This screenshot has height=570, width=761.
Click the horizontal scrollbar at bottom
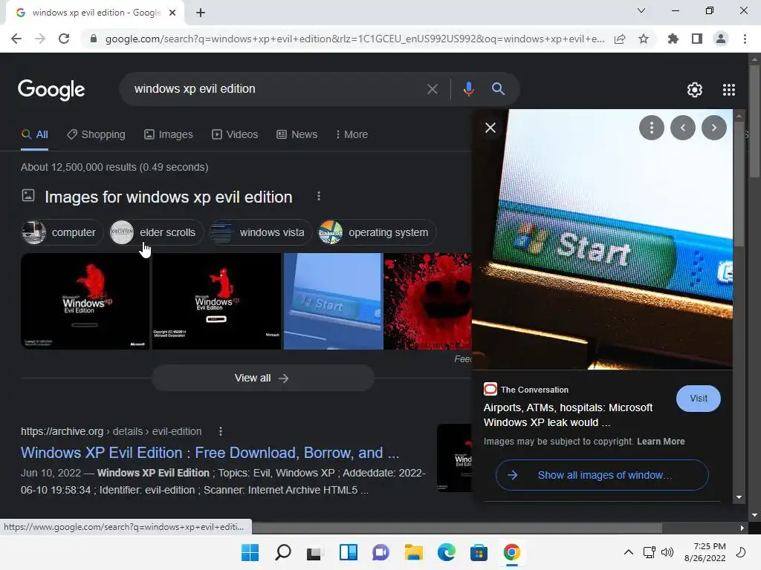[x=456, y=528]
